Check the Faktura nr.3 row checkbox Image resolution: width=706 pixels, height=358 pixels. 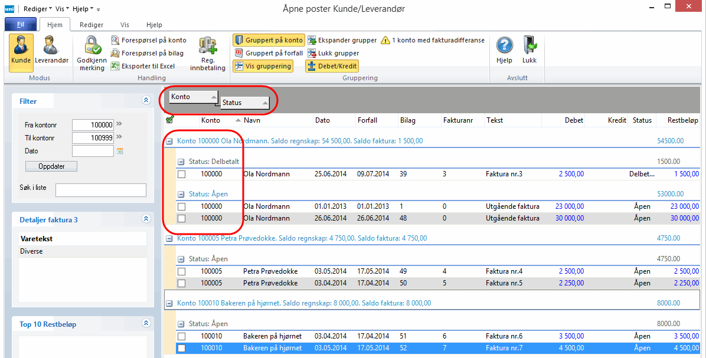(182, 174)
